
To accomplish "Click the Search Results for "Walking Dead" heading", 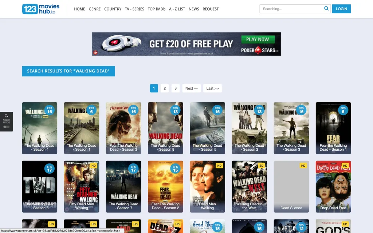I will [68, 71].
